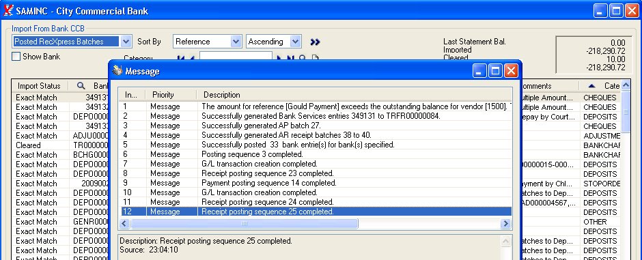
Task: Click the Message dialog title bar icon
Action: (117, 71)
